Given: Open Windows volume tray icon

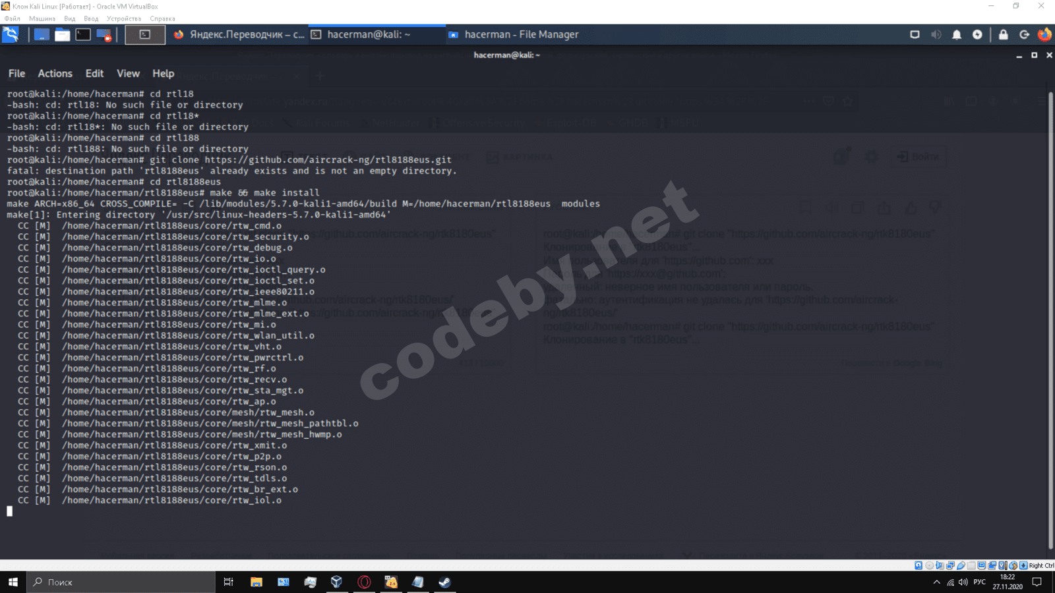Looking at the screenshot, I should coord(963,582).
